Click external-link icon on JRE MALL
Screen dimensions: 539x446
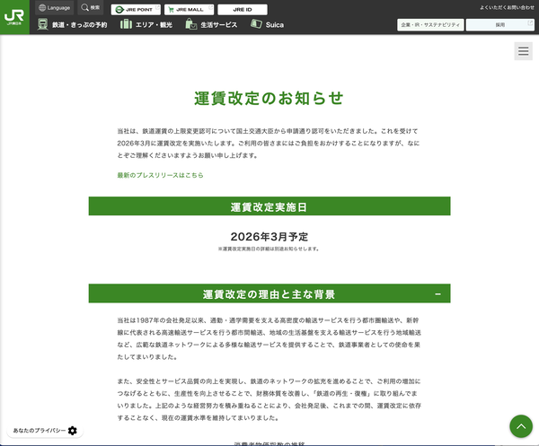coord(211,7)
